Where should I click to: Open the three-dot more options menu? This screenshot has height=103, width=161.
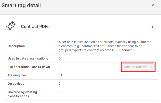153,26
